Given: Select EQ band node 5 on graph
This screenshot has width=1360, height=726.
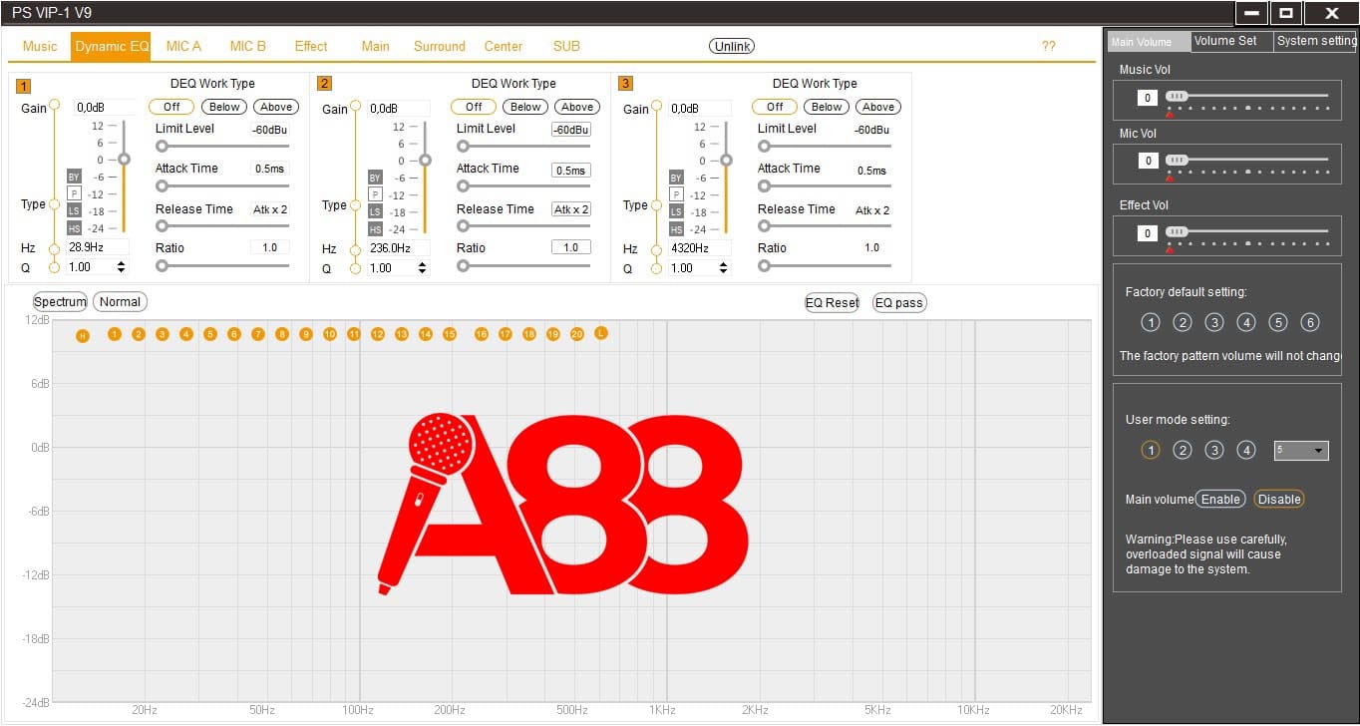Looking at the screenshot, I should tap(210, 334).
